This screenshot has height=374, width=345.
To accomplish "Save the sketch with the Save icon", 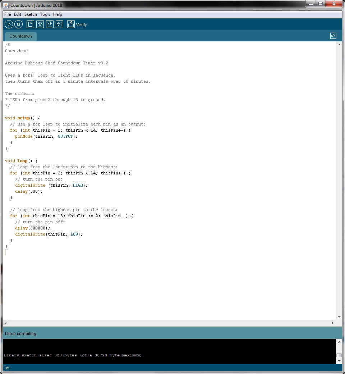I will (50, 24).
